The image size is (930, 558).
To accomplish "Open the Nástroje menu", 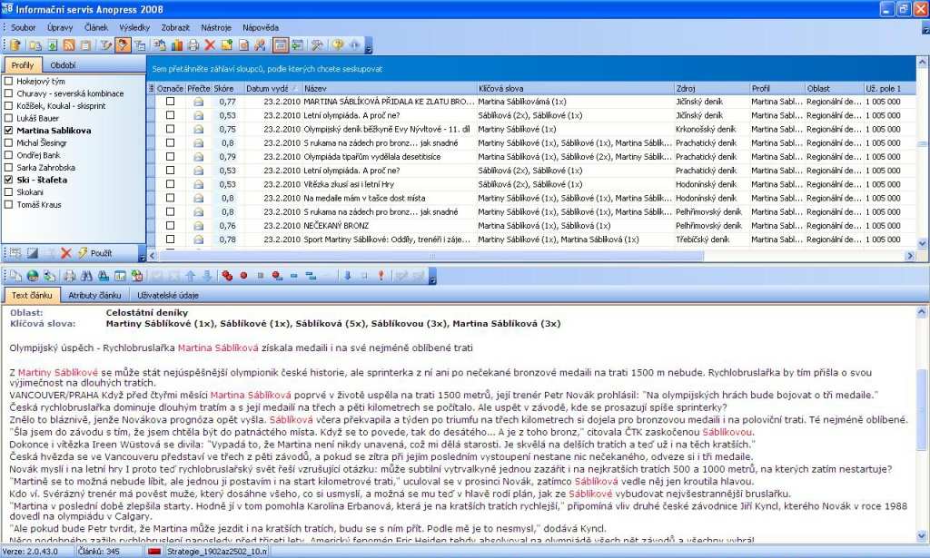I will pos(216,27).
